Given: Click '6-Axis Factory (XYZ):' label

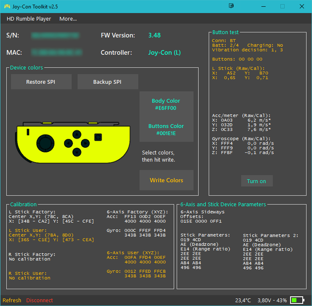Looking at the screenshot, I should [x=137, y=212].
